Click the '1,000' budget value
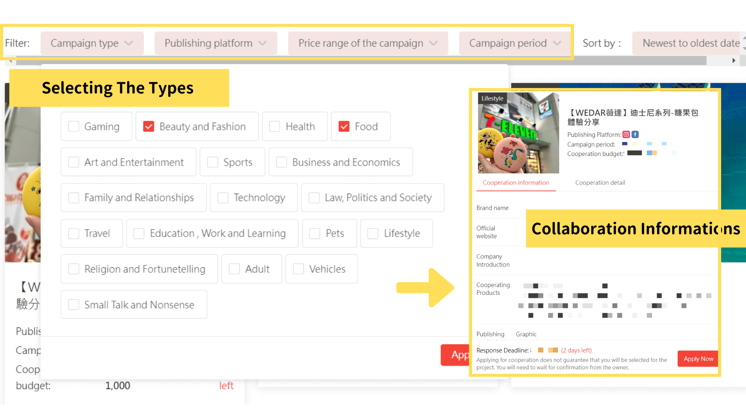This screenshot has width=746, height=419. 118,386
